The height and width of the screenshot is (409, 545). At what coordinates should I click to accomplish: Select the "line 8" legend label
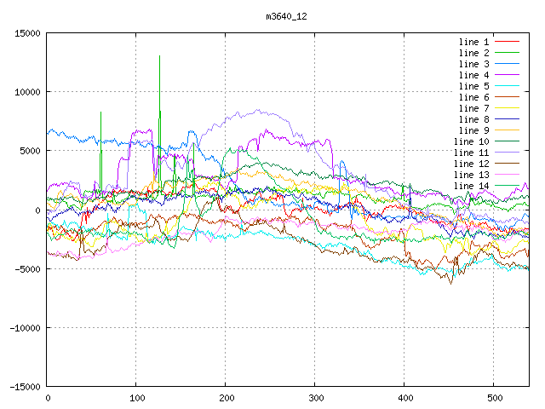(x=473, y=119)
